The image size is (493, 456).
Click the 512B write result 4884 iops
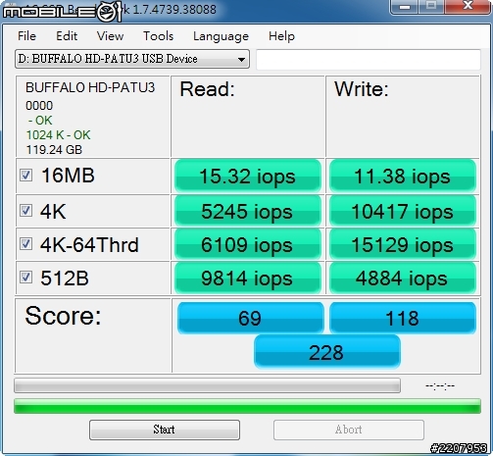(403, 279)
